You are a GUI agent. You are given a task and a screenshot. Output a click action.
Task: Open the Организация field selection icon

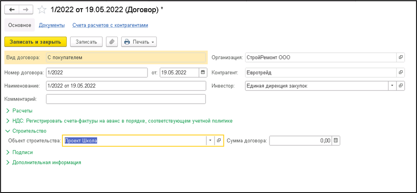point(400,57)
